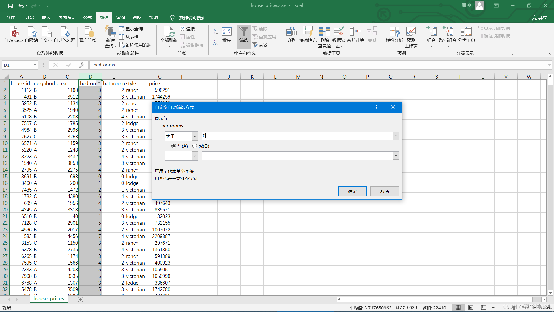The height and width of the screenshot is (312, 554).
Task: Collapse the ribbon with the chevron
Action: 550,54
